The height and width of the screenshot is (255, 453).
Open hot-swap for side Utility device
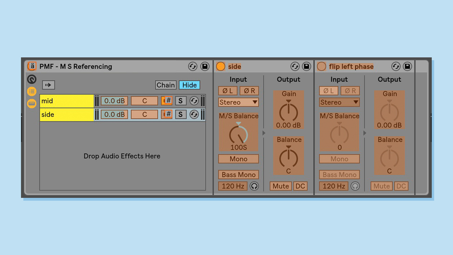pos(295,66)
